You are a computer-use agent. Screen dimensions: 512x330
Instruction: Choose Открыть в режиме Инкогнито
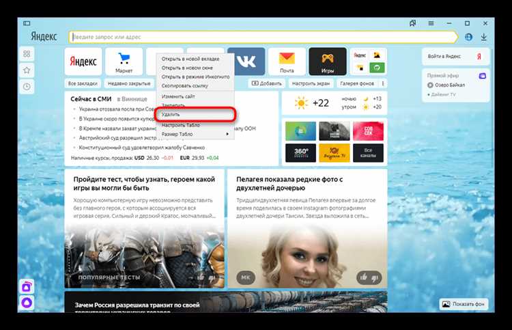[x=195, y=77]
